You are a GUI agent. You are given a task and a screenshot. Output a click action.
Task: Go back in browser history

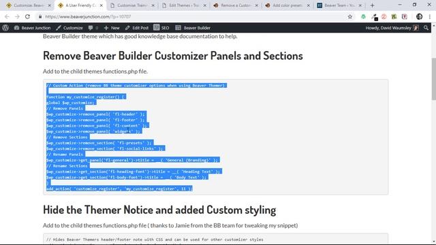7,16
